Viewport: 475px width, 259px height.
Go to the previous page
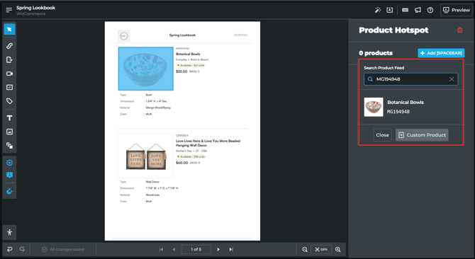click(x=174, y=249)
